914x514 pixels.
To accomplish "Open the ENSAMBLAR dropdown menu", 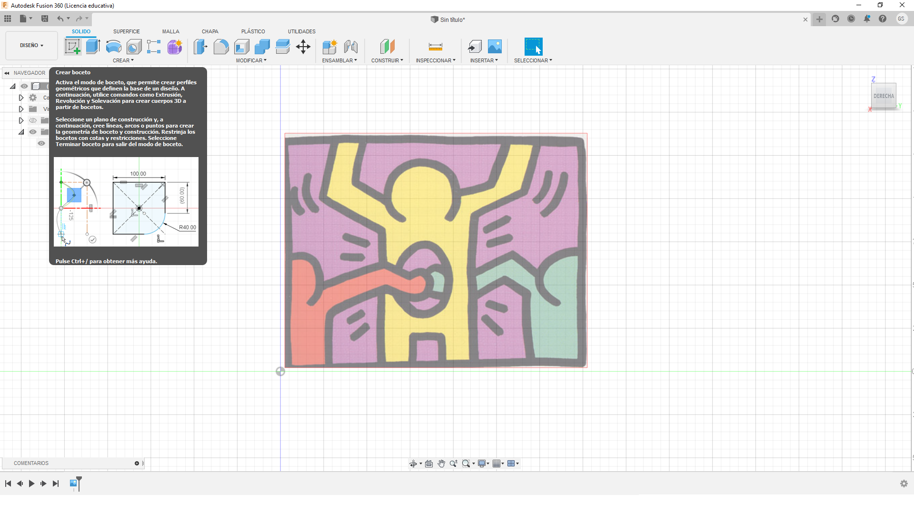I will [339, 60].
